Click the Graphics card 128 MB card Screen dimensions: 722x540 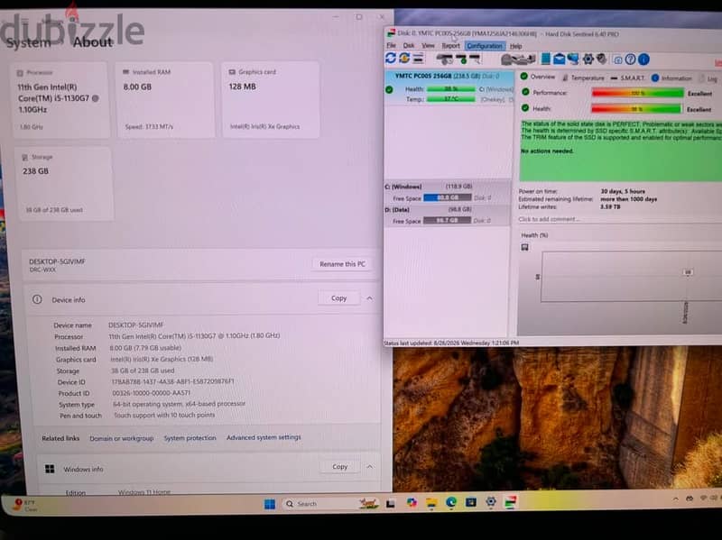pos(271,99)
